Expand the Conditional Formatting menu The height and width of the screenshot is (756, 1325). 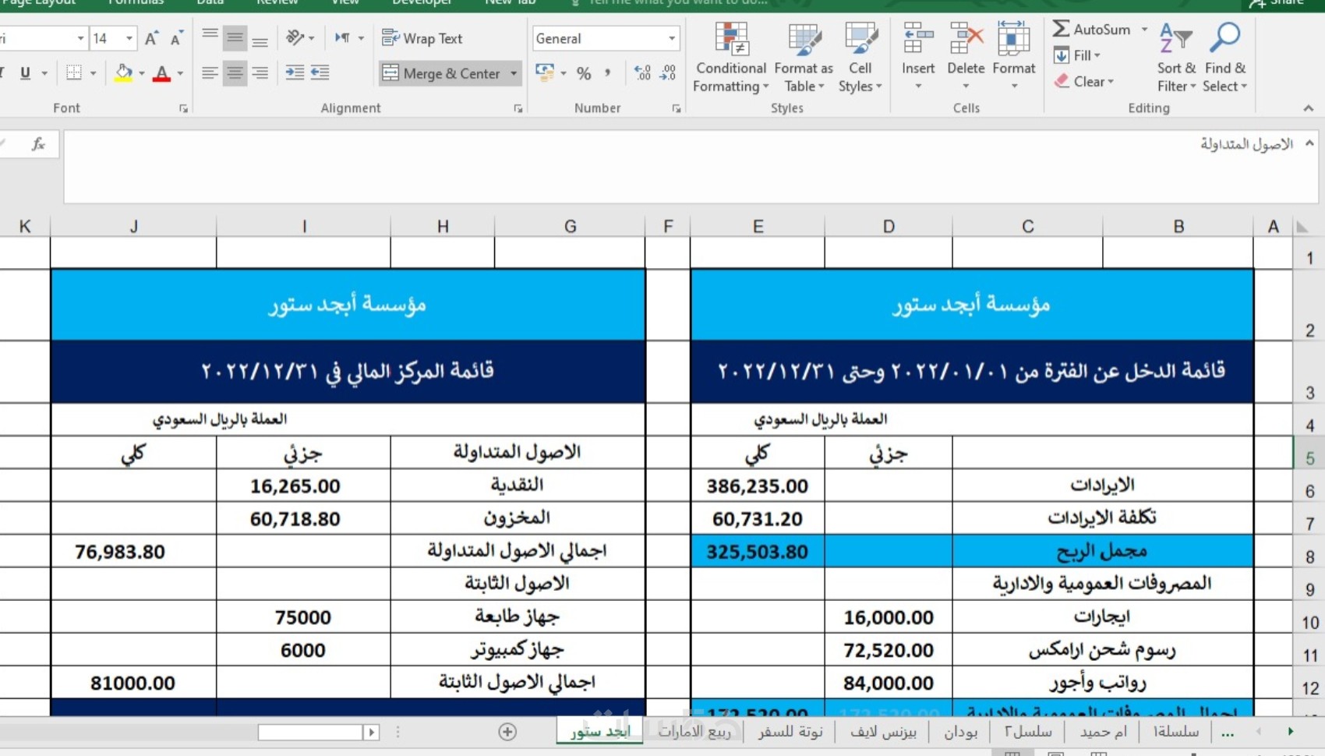(x=730, y=58)
